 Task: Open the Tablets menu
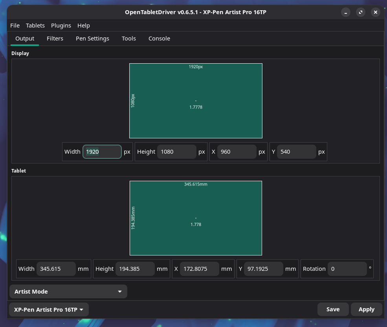(x=35, y=26)
